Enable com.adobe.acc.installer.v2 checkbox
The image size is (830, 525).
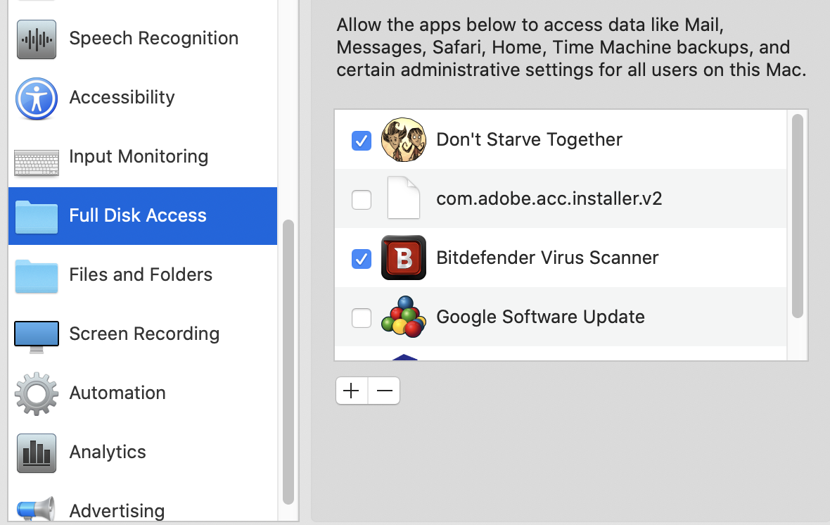(362, 200)
